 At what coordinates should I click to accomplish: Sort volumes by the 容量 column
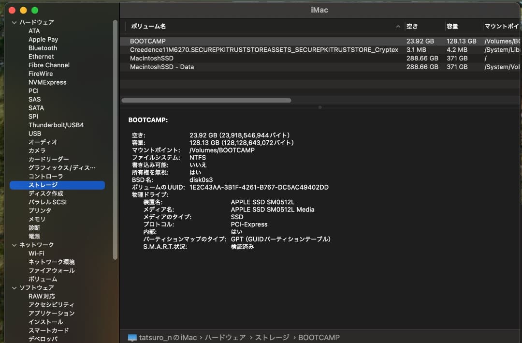coord(454,27)
